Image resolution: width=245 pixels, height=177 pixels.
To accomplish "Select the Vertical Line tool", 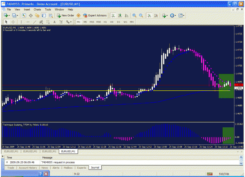I will [x=21, y=22].
